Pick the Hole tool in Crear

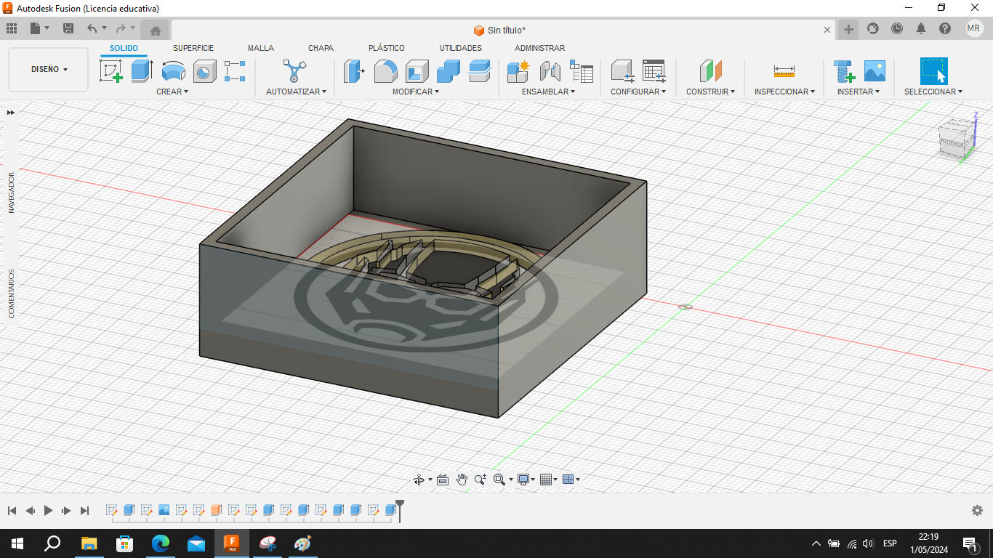coord(204,71)
